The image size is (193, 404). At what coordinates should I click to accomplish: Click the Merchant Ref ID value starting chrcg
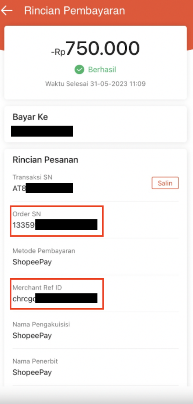[x=55, y=298]
